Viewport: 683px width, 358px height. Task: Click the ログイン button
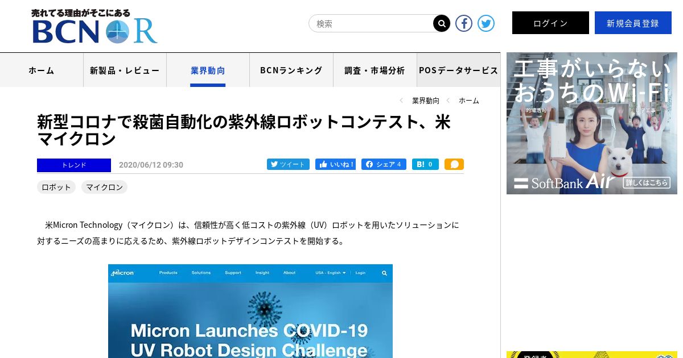tap(550, 23)
